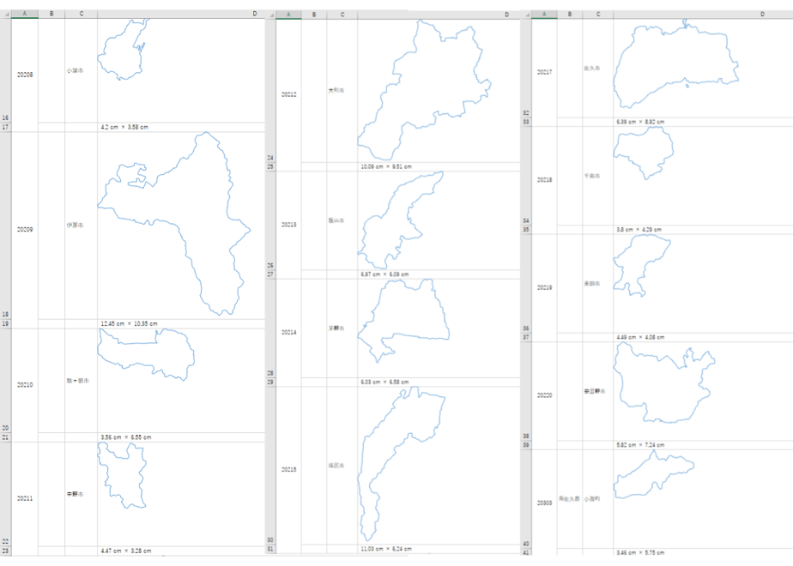
Task: Click the '6.39 cm × 8.92 cm' cell
Action: (x=703, y=122)
